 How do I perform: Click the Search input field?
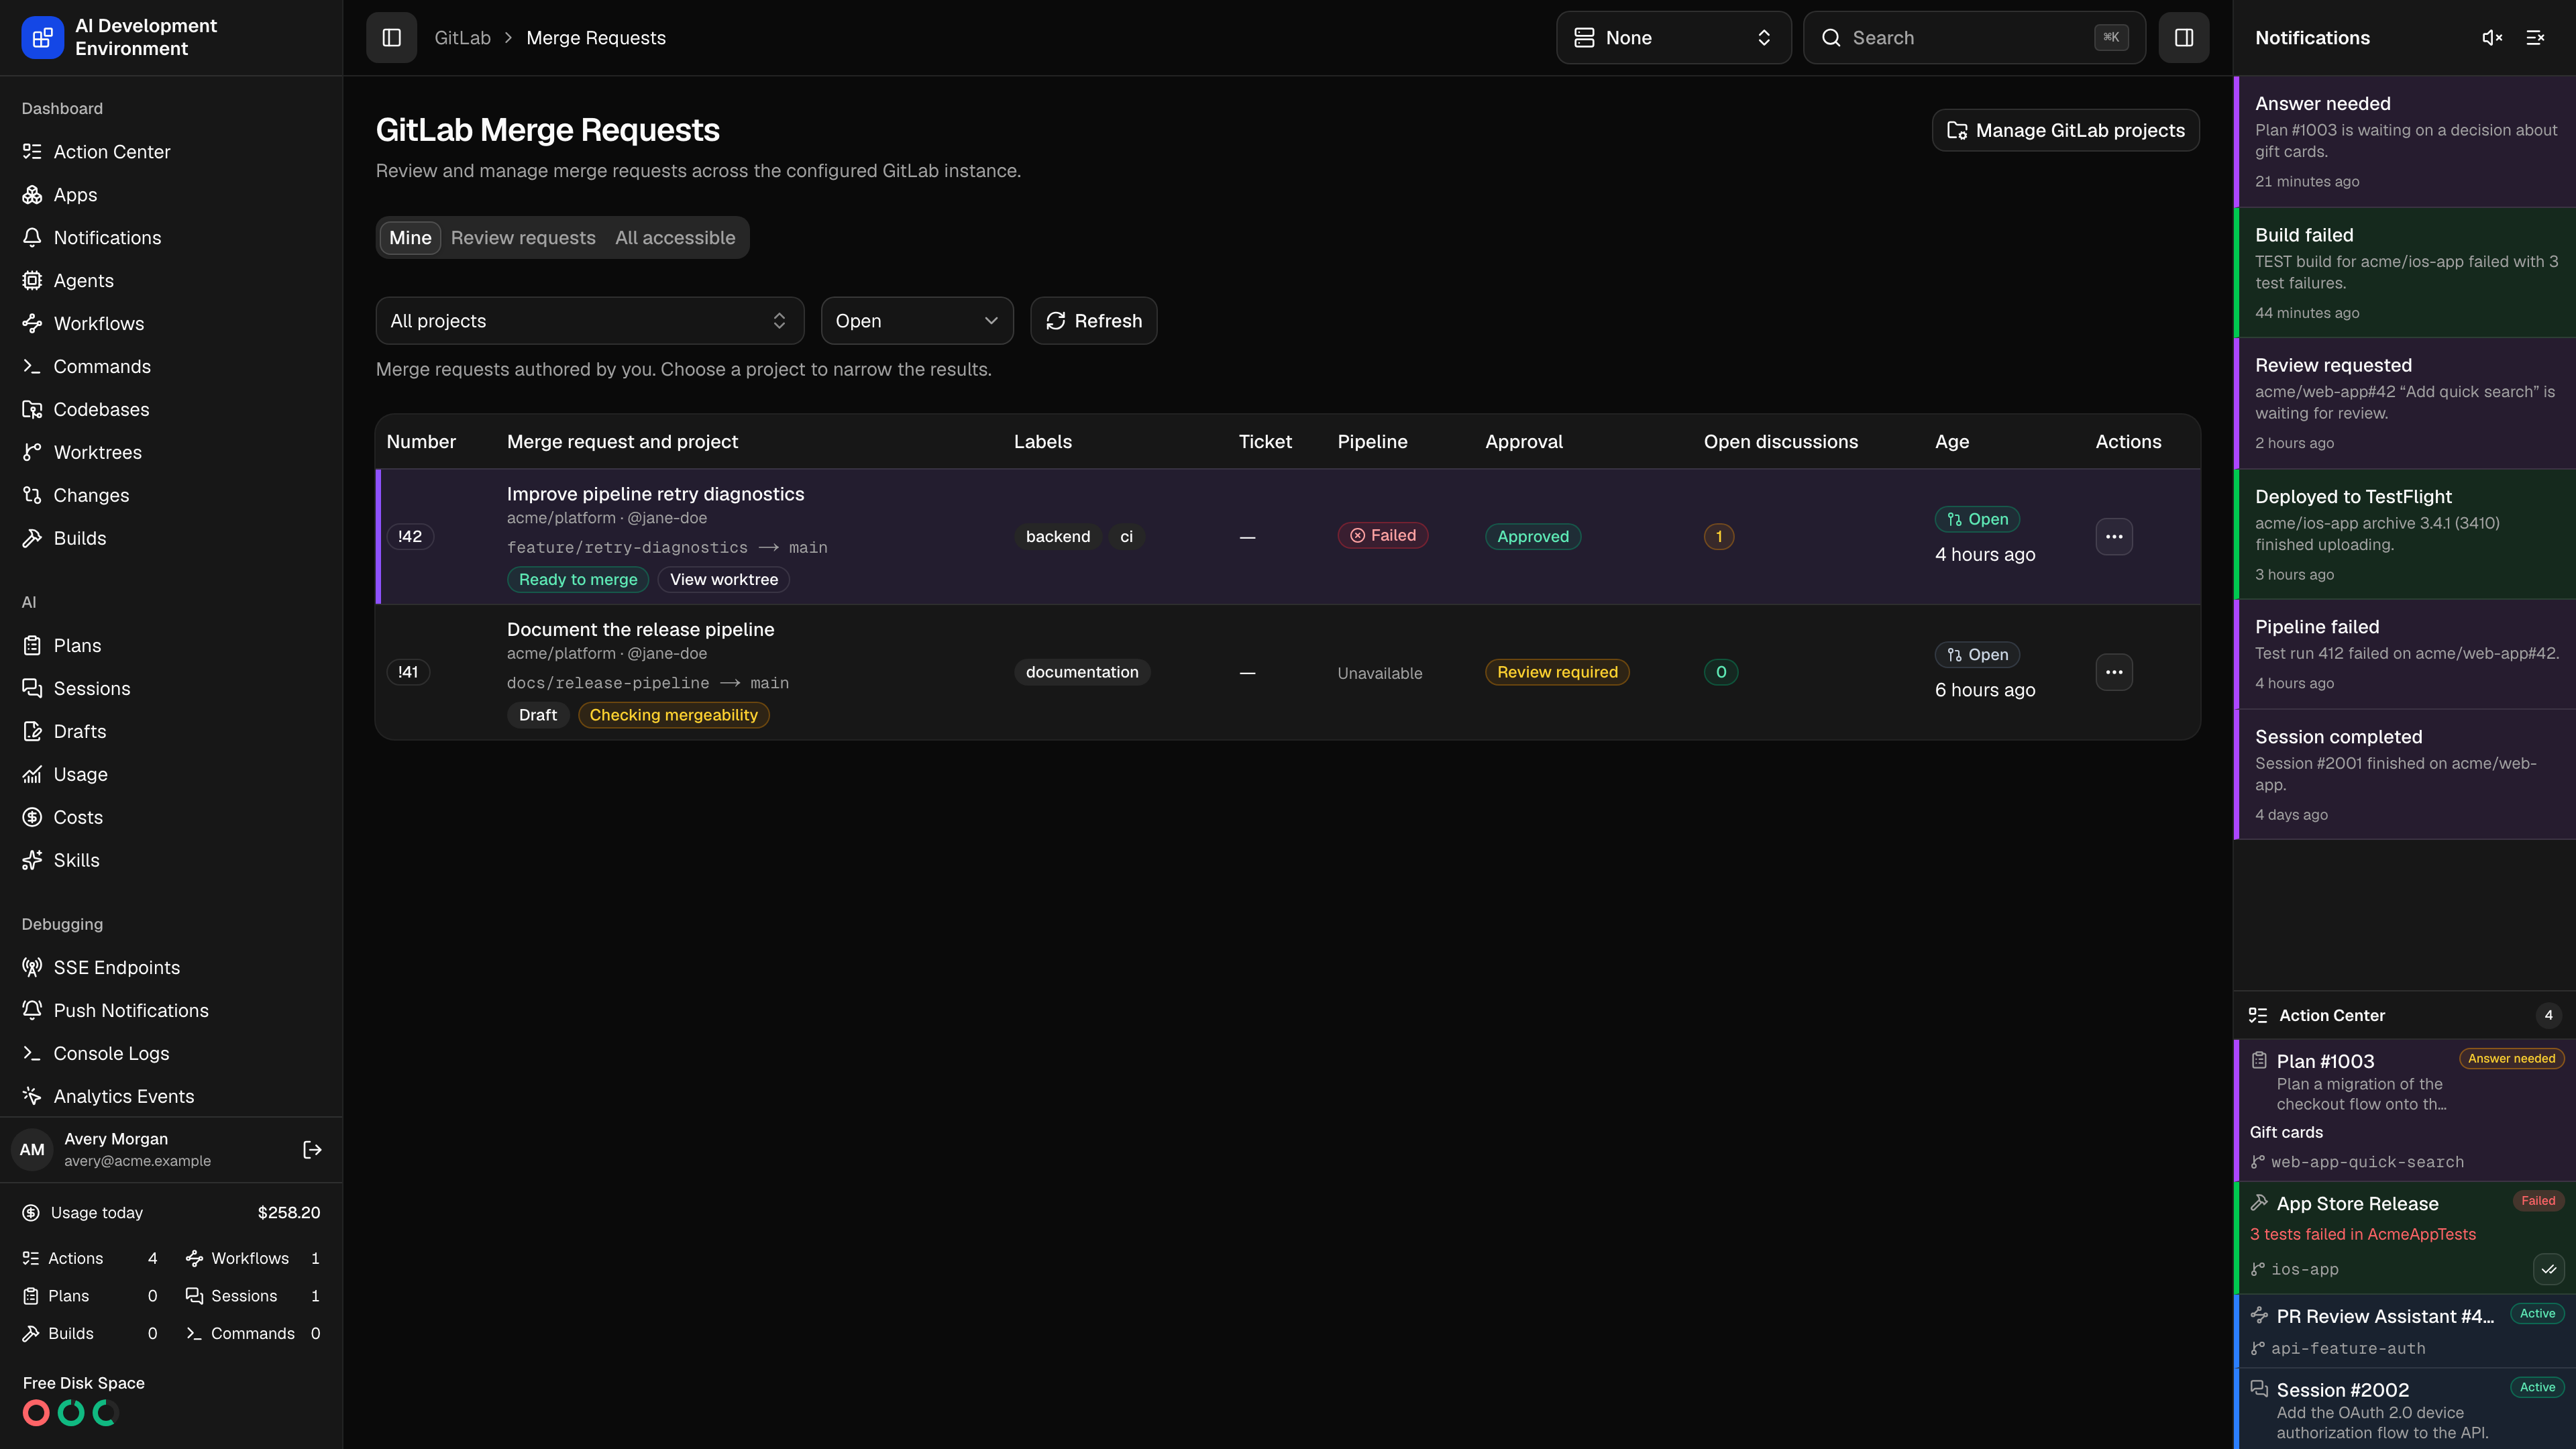[1974, 38]
